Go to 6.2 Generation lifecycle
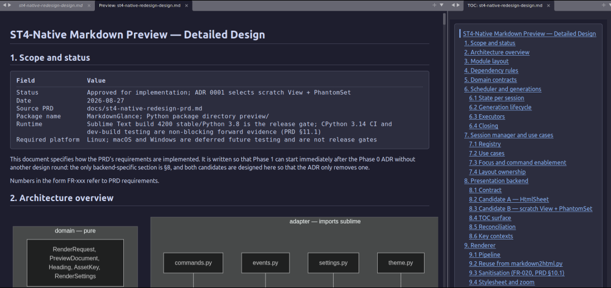Image resolution: width=611 pixels, height=288 pixels. click(501, 108)
